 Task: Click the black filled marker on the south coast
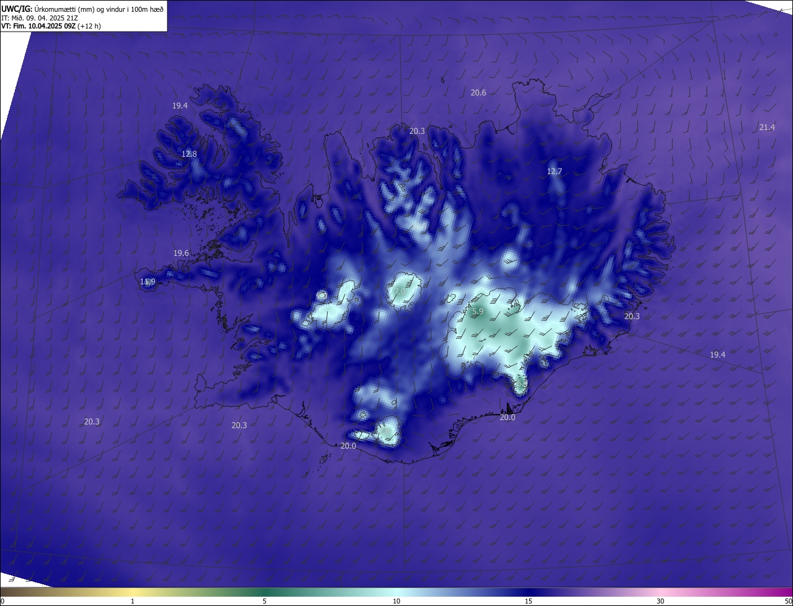tap(508, 408)
